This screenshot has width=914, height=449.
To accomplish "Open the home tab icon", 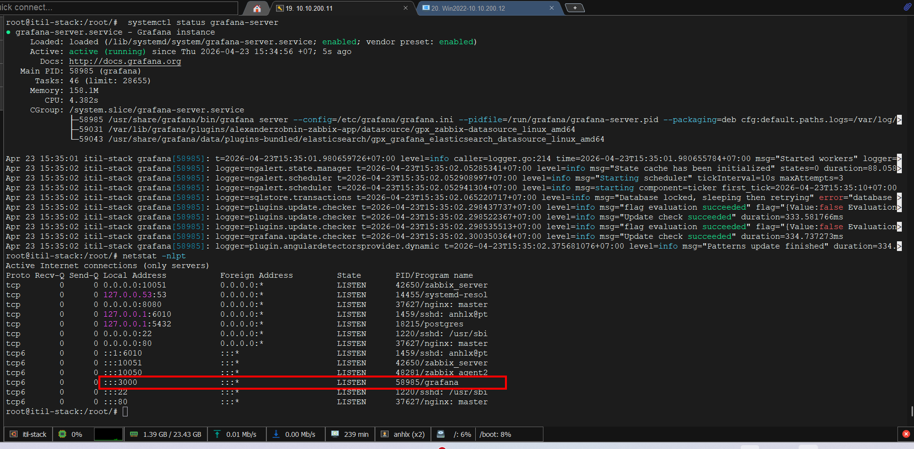I will coord(257,8).
